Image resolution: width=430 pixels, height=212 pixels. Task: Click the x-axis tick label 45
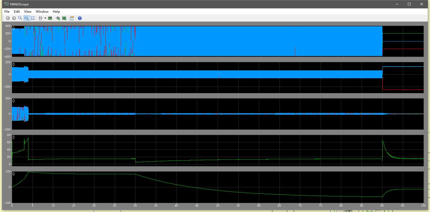pos(197,206)
